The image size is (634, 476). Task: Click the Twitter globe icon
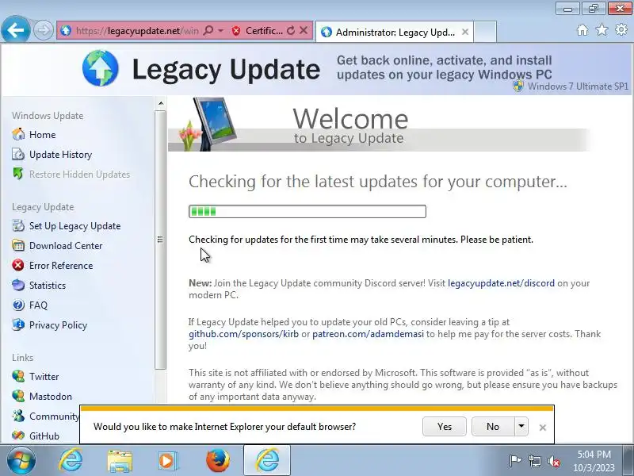(x=18, y=376)
